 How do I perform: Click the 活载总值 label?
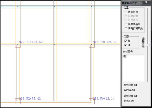pyautogui.click(x=131, y=96)
